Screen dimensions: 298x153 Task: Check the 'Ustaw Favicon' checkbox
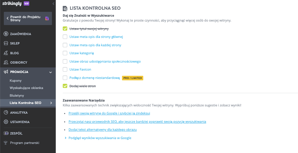click(x=65, y=70)
